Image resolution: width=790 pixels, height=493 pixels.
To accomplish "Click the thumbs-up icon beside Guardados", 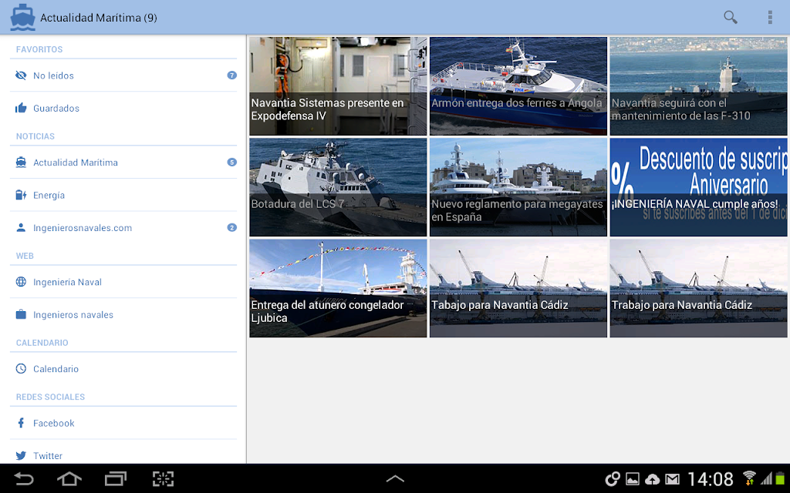I will click(x=21, y=108).
